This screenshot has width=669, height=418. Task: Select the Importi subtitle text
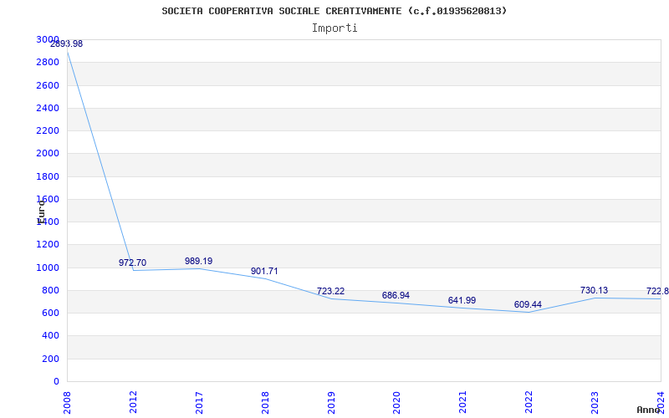tap(334, 28)
